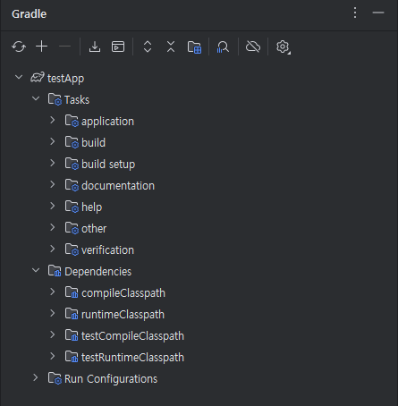Select the documentation label

click(x=118, y=186)
